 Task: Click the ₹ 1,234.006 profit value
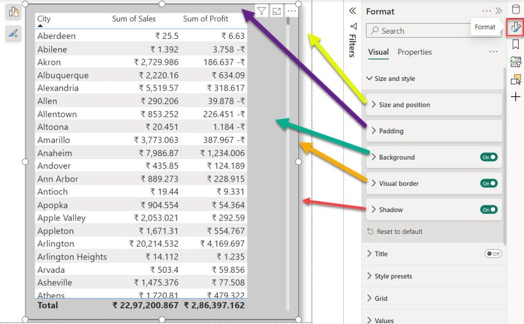pos(222,153)
